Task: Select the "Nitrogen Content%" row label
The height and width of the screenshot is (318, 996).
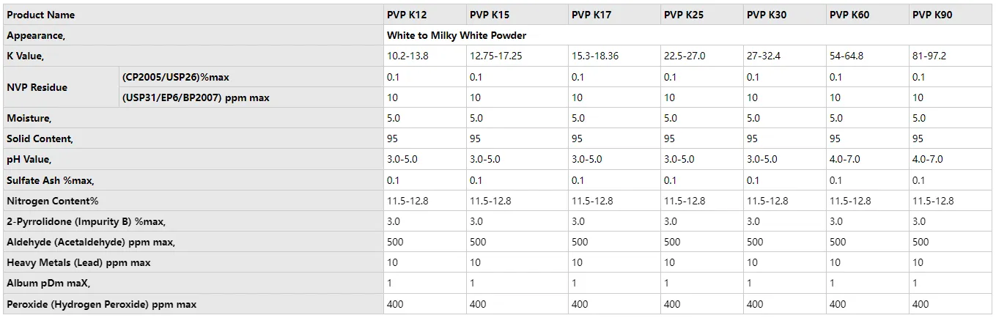Action: pos(53,201)
